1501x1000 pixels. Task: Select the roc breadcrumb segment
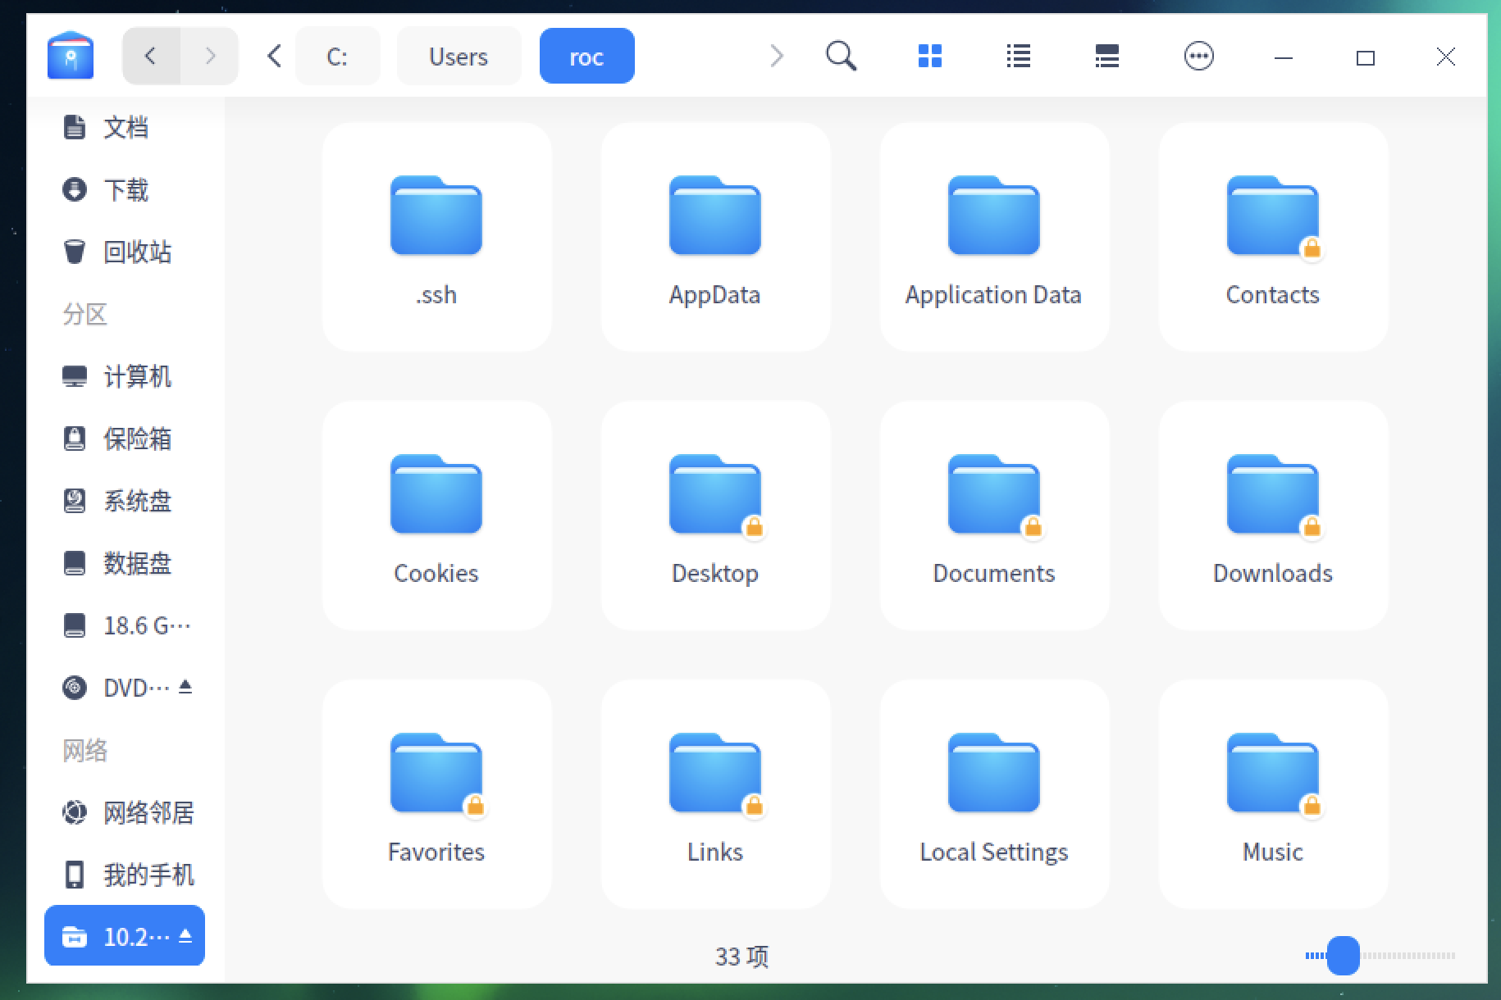[586, 56]
